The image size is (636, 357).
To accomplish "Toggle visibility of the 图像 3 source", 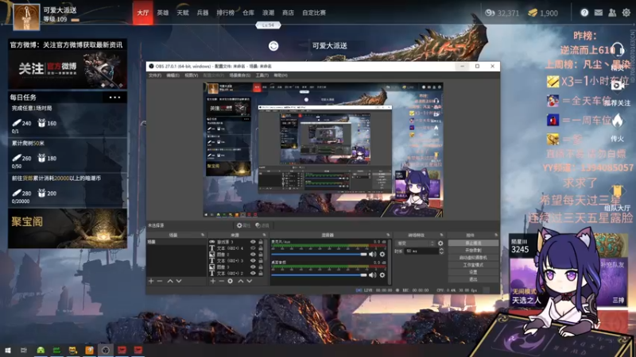I will pyautogui.click(x=253, y=267).
